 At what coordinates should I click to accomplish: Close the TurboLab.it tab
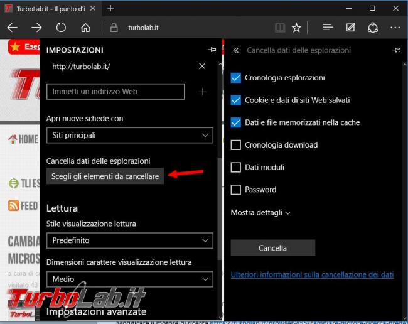93,8
